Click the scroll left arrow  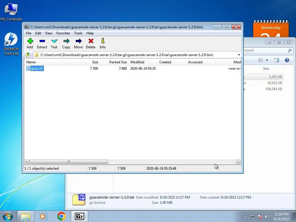27,162
